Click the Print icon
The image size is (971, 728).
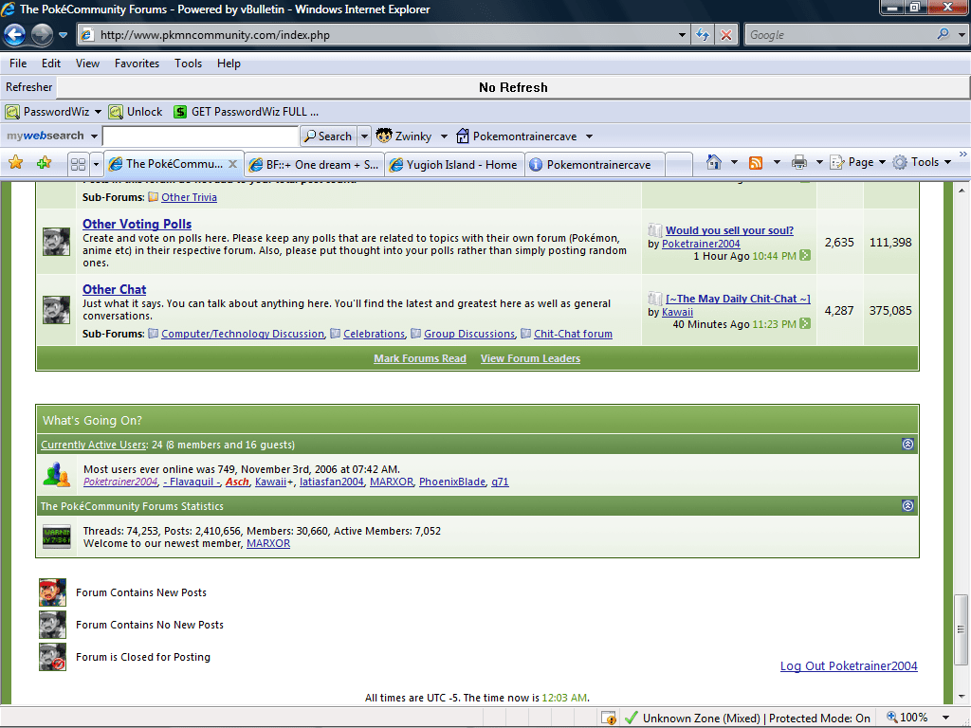point(799,162)
